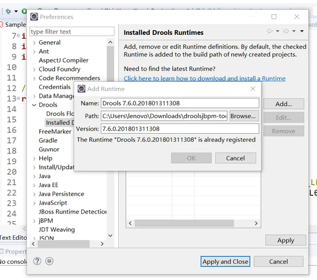The image size is (317, 280).
Task: Select Guvnor preference page
Action: 49,149
